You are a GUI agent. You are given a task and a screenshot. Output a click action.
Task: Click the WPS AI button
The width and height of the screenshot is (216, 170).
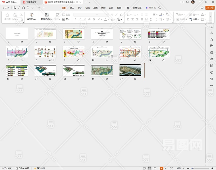click(151, 8)
